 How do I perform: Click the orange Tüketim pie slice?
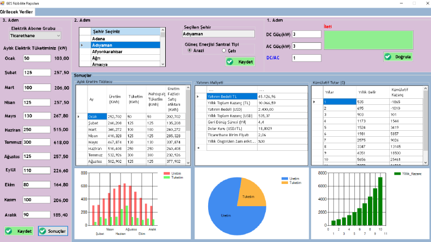251,193
